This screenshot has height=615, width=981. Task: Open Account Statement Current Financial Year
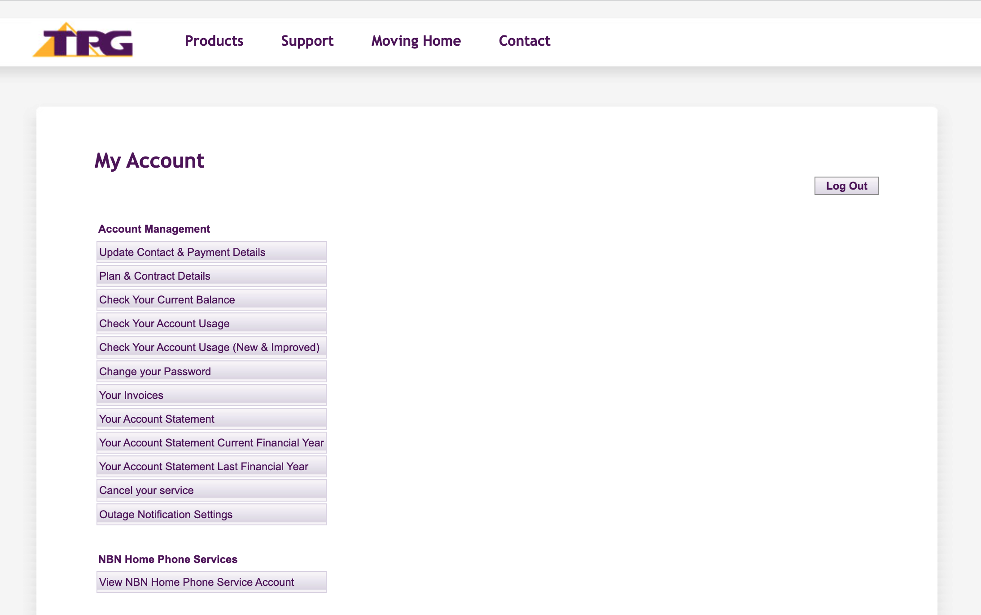point(211,442)
